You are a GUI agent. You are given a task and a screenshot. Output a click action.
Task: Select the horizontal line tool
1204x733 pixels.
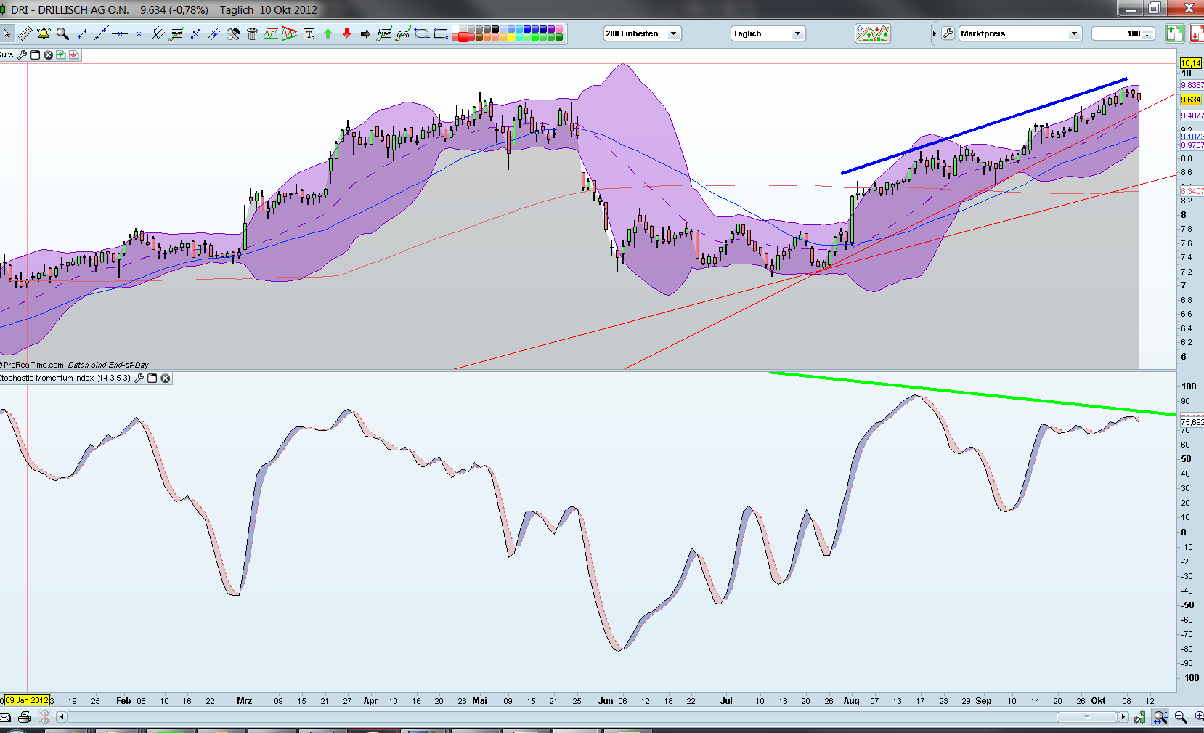tap(120, 33)
